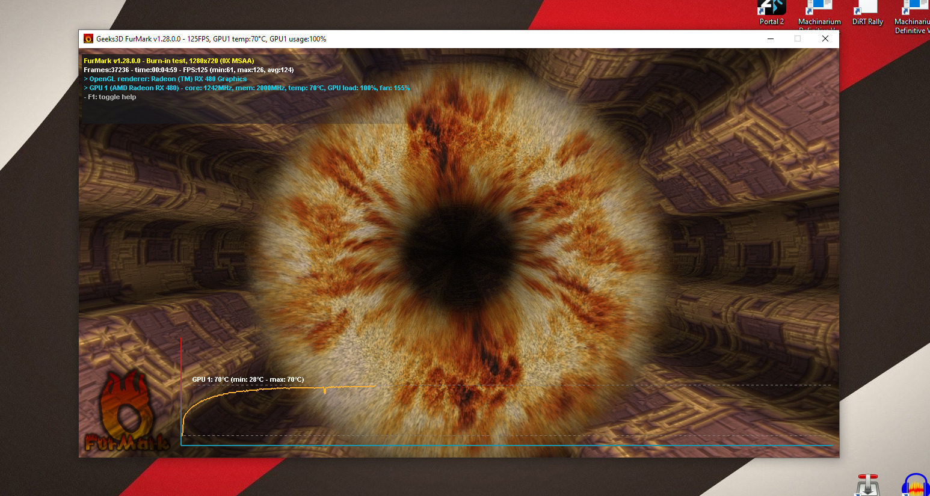Click the "GPU 1: 70°C (min: 28°C - max: 70°C)" label
Viewport: 930px width, 496px height.
click(248, 379)
